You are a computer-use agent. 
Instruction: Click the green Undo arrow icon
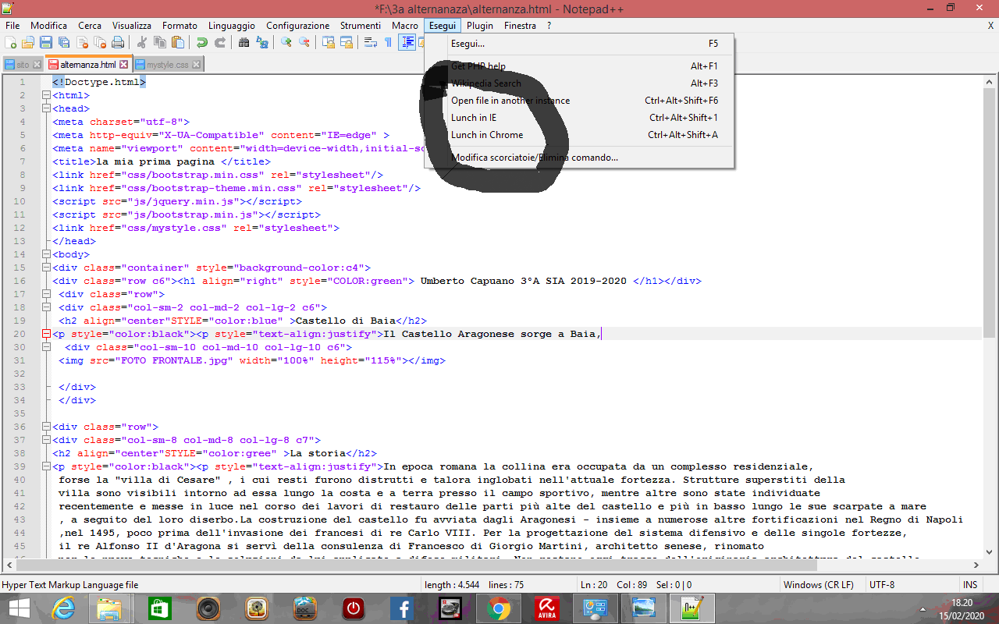202,42
